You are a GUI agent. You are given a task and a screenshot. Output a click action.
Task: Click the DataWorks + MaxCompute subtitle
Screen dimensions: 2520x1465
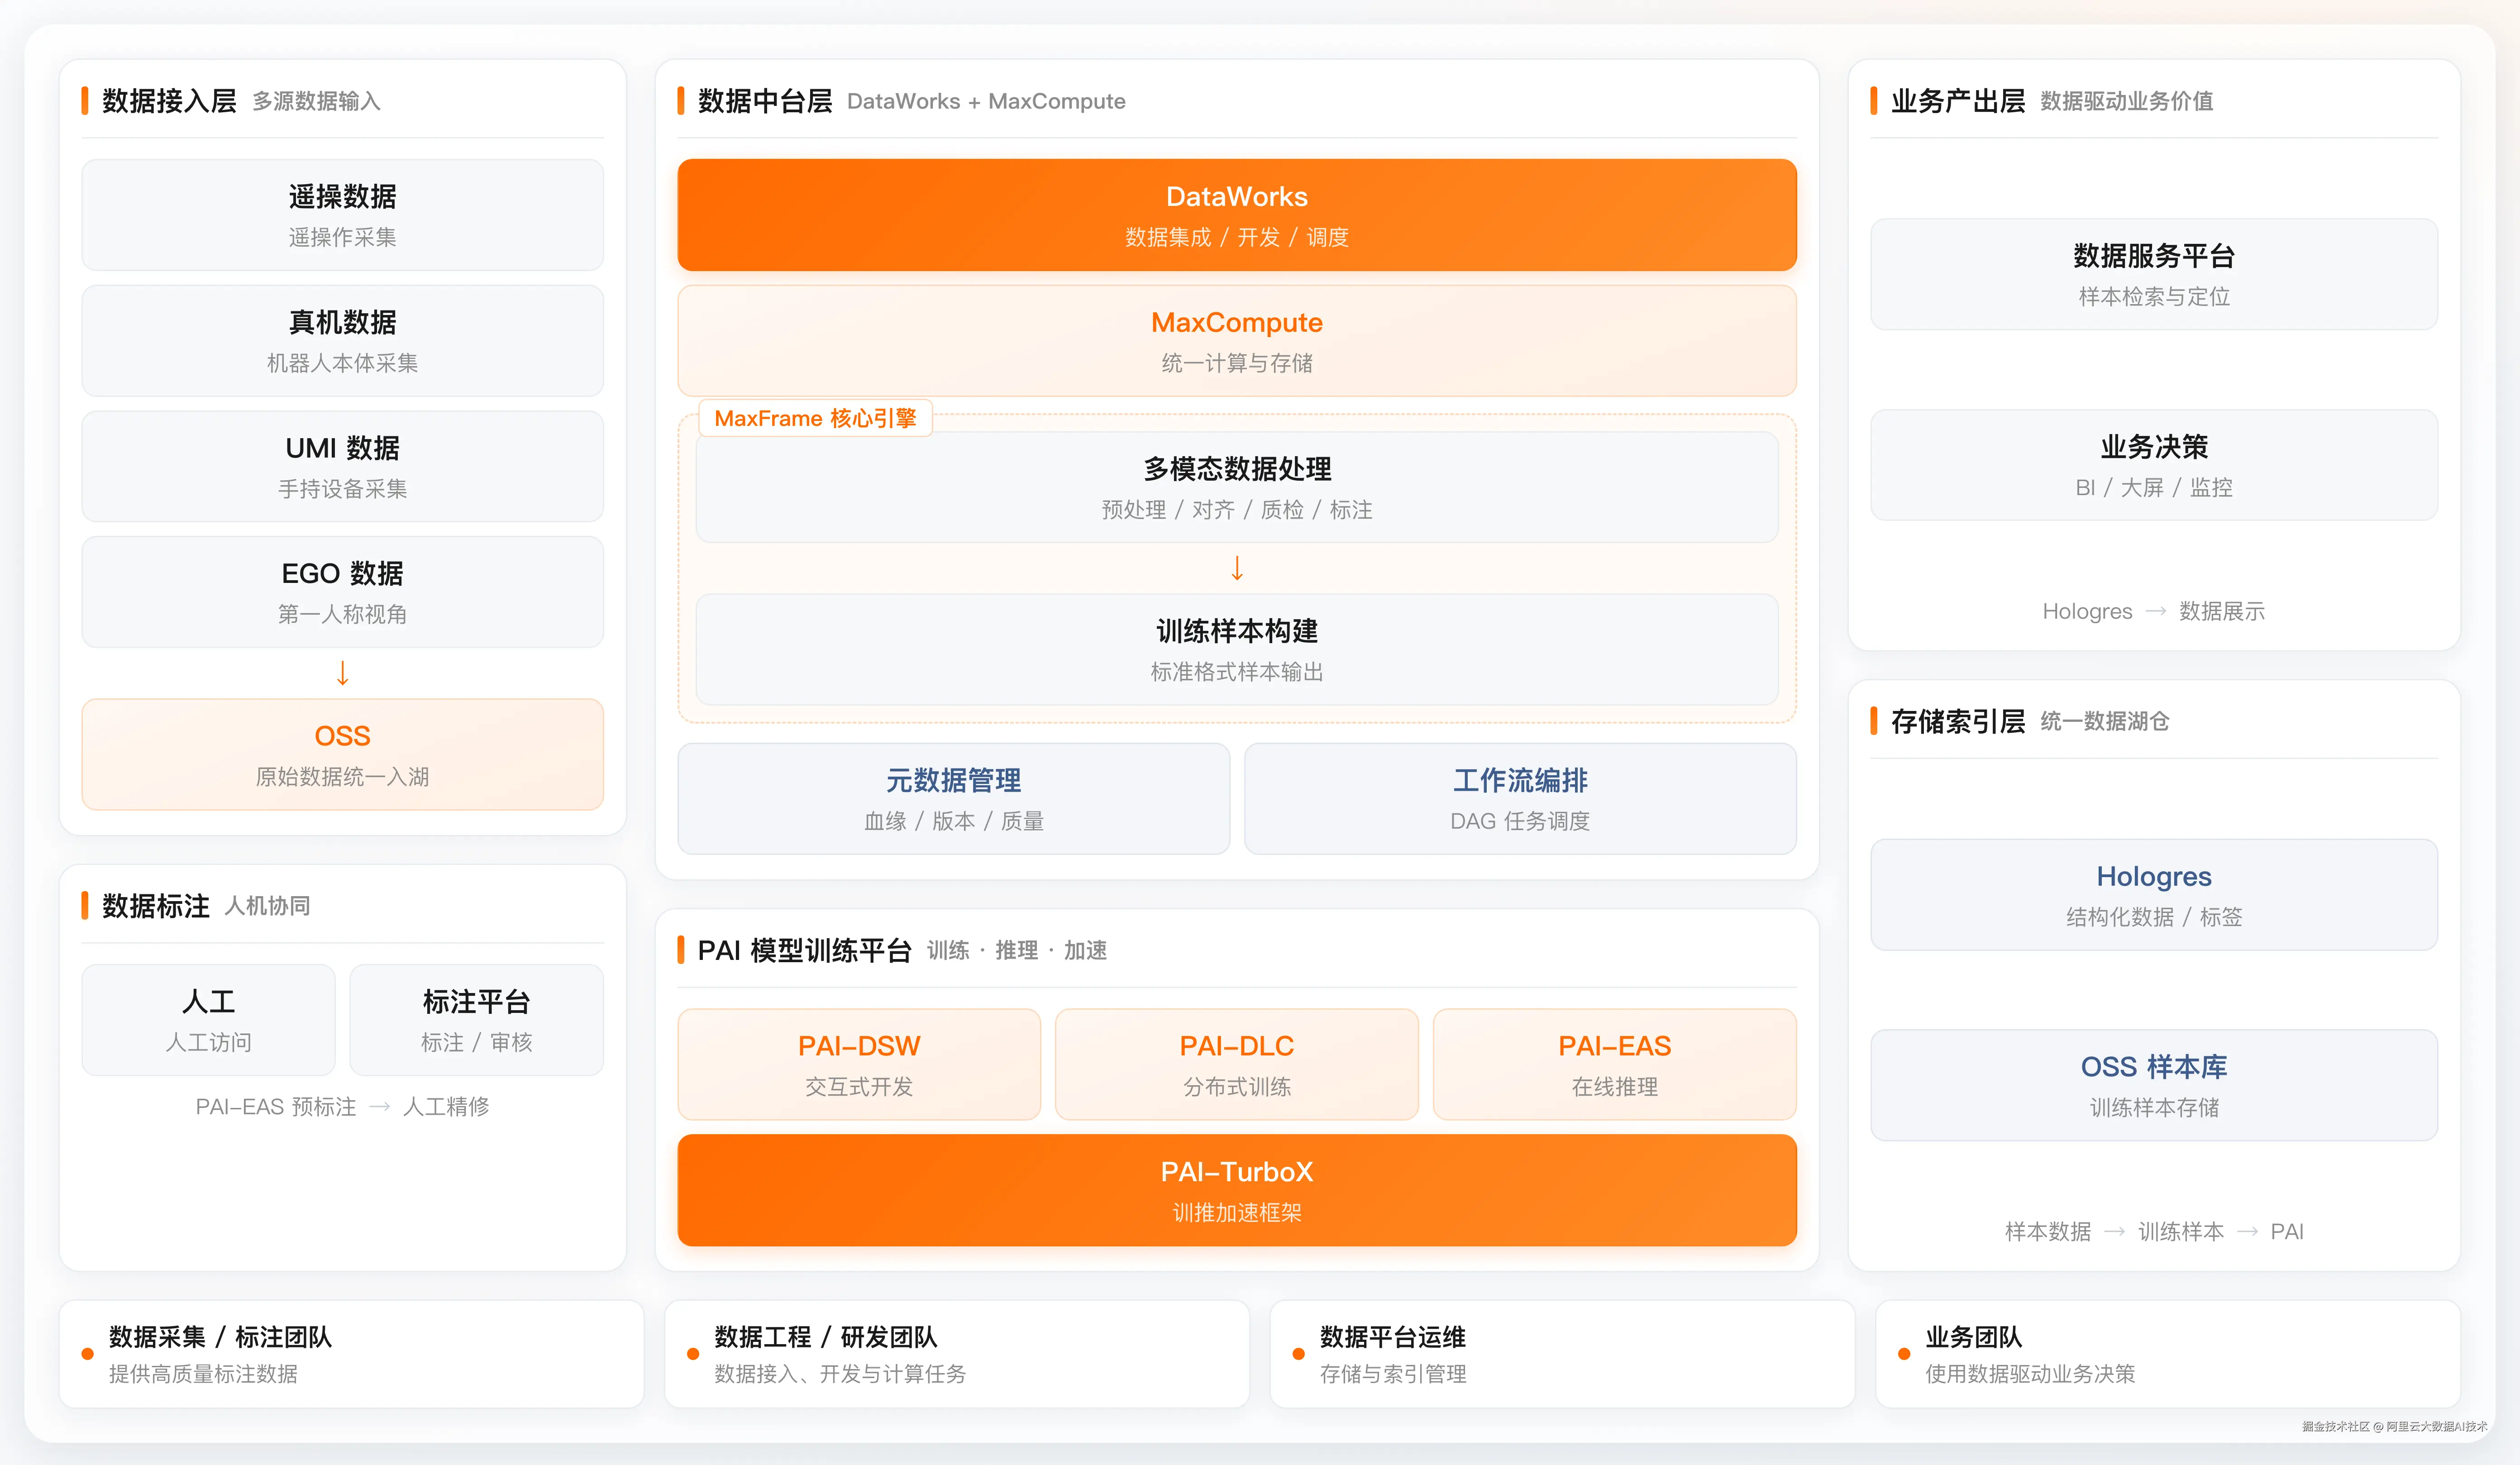[986, 102]
